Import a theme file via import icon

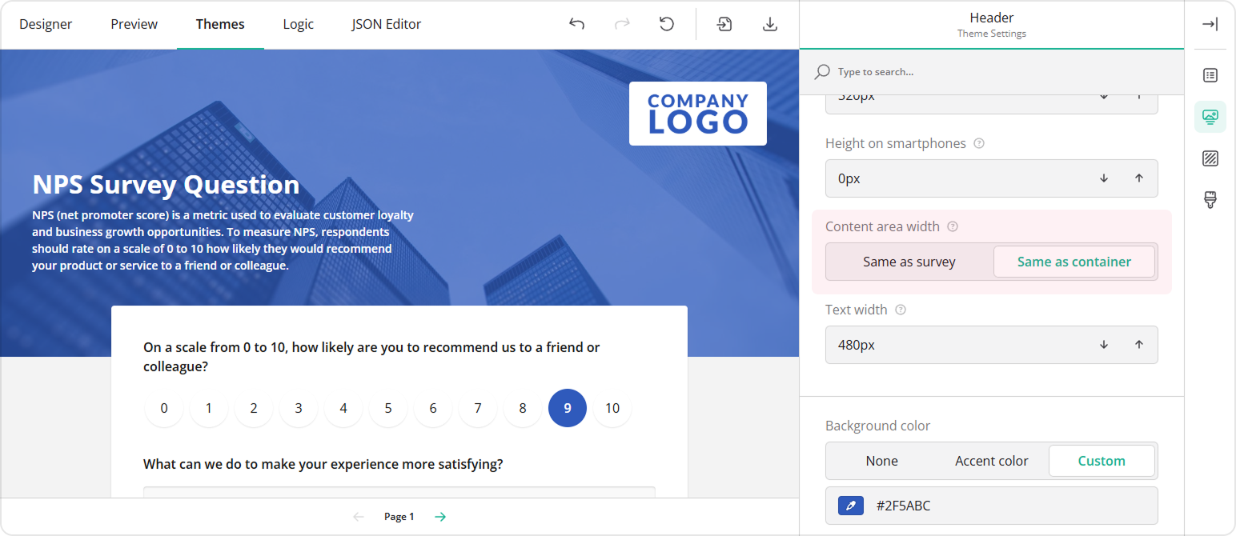pos(724,24)
